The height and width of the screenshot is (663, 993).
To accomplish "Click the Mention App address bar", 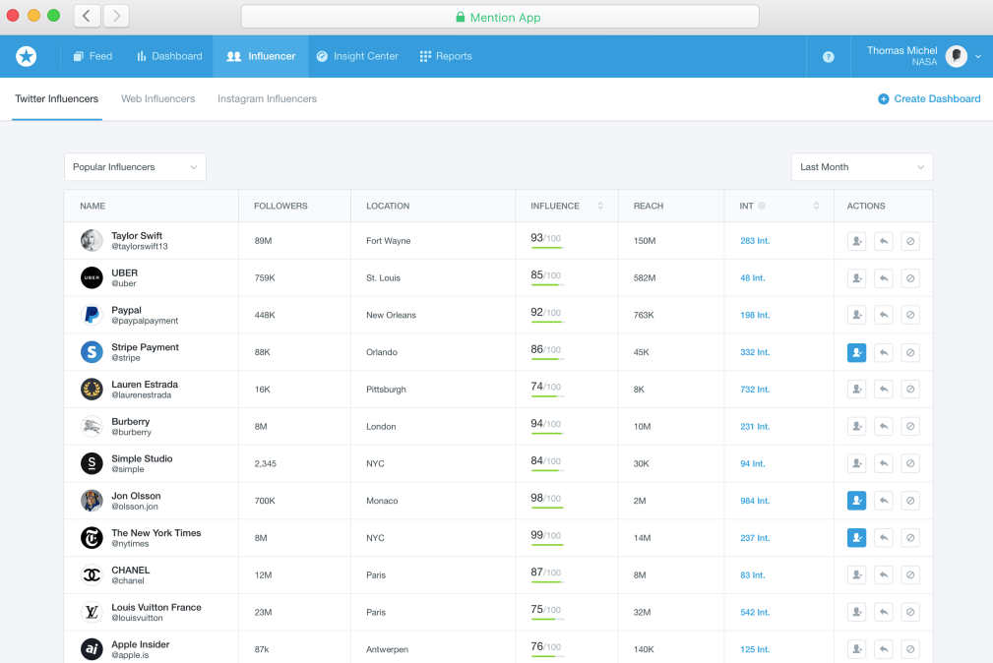I will [x=500, y=17].
